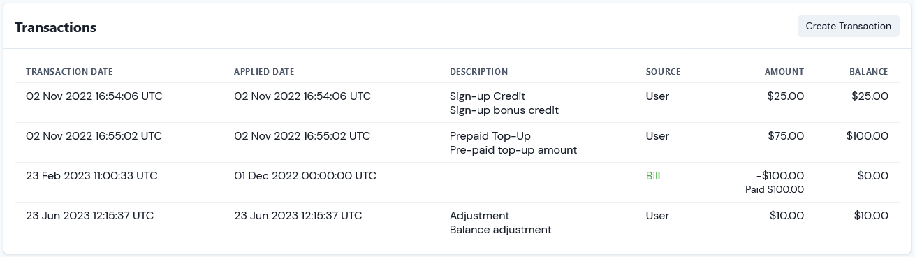Image resolution: width=915 pixels, height=257 pixels.
Task: Click the -$100.00 amount cell
Action: [x=779, y=176]
